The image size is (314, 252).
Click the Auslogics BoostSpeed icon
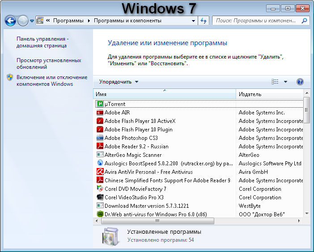click(x=100, y=164)
